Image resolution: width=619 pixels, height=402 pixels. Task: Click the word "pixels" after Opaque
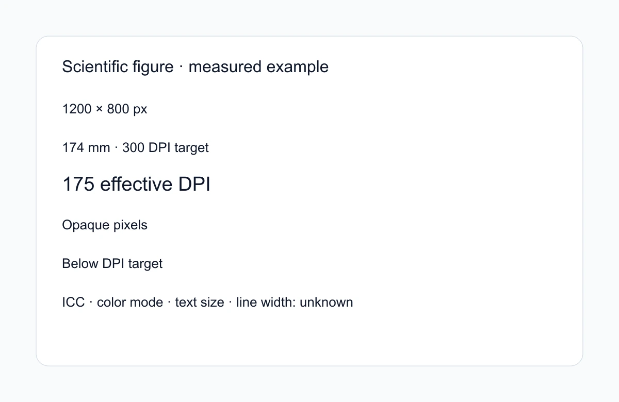click(128, 225)
